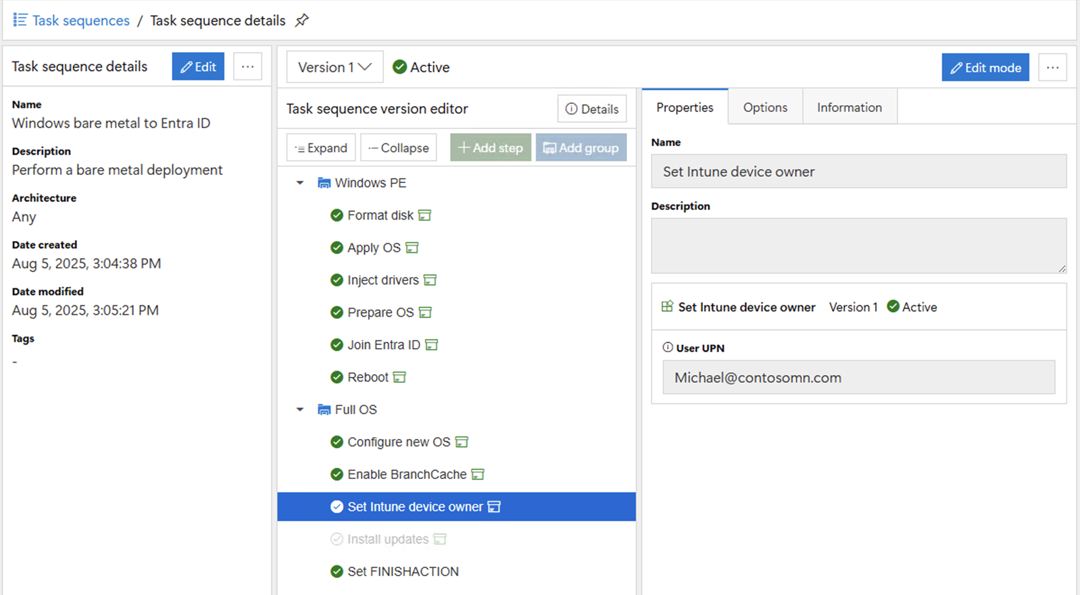Click the Full OS group folder icon

click(324, 410)
